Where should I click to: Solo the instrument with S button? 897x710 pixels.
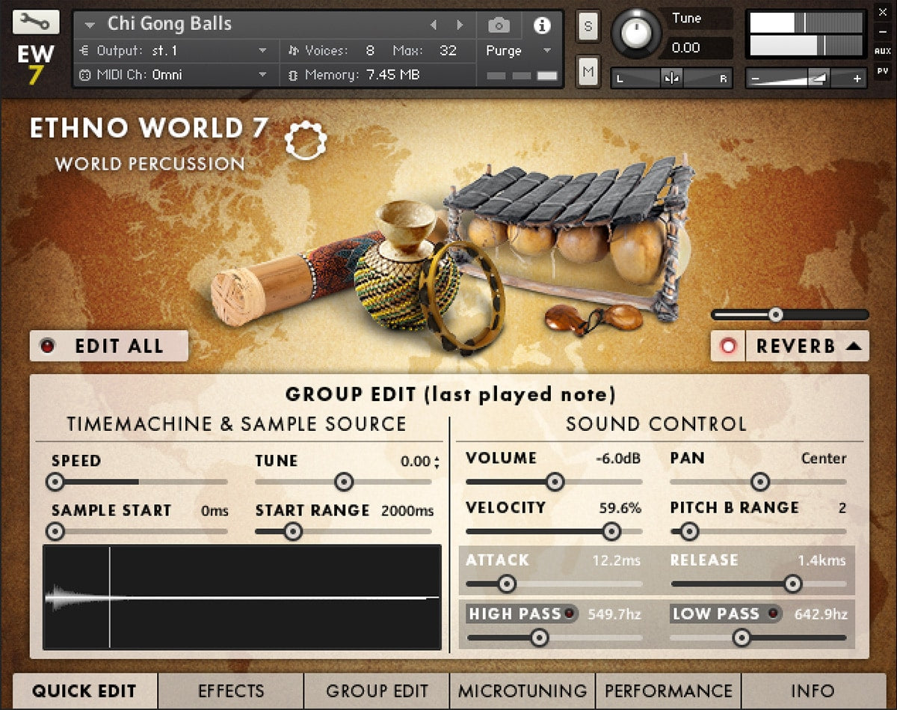588,27
